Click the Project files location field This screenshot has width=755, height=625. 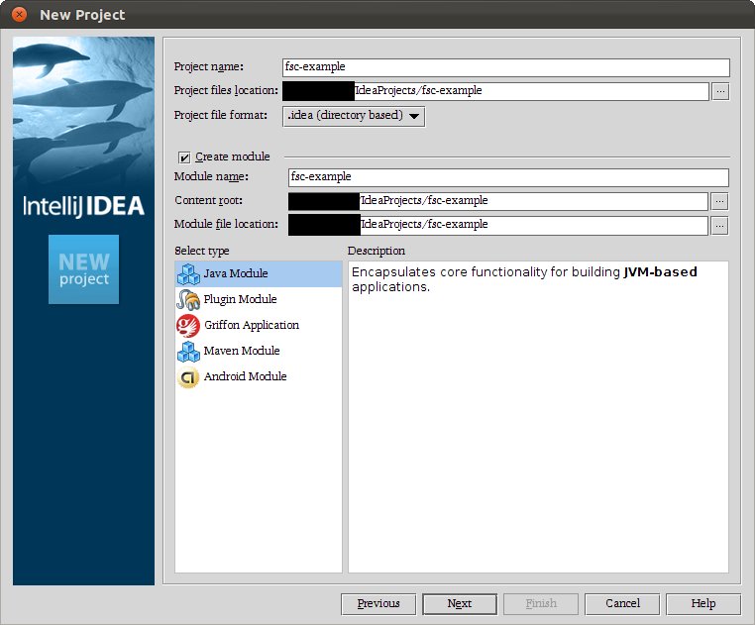(x=495, y=91)
